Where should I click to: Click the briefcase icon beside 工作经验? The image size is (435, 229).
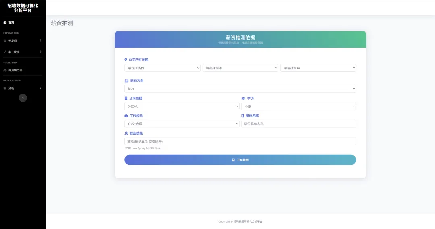tap(126, 116)
